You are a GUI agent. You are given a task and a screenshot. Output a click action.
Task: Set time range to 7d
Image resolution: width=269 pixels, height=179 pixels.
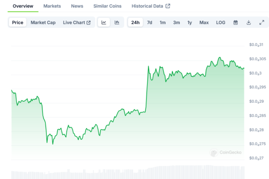[150, 23]
